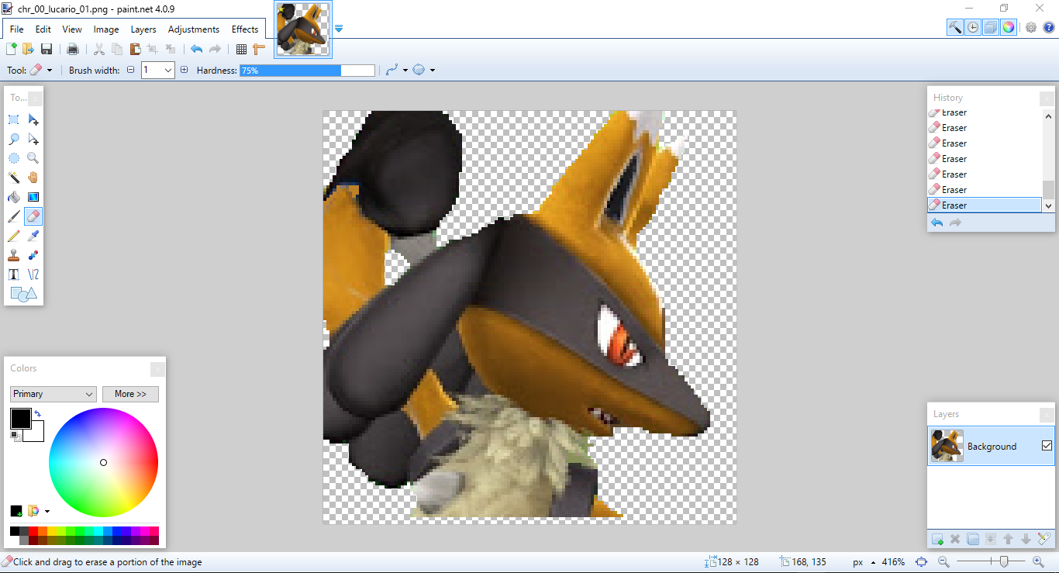Select the Magic Wand tool
This screenshot has width=1059, height=573.
tap(13, 177)
